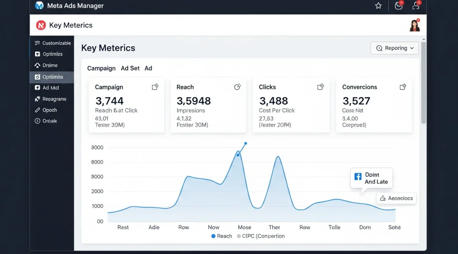Image resolution: width=458 pixels, height=254 pixels.
Task: Expand the Reporing chevron arrow
Action: [x=412, y=48]
